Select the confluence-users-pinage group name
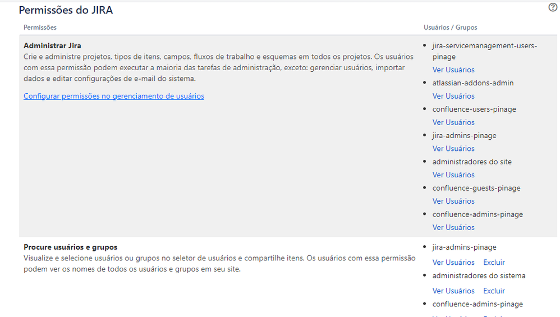560x317 pixels. [x=474, y=109]
